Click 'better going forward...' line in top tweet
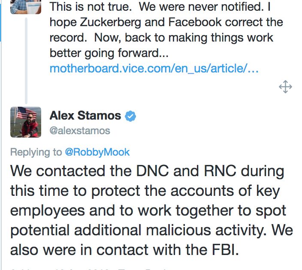 point(109,53)
